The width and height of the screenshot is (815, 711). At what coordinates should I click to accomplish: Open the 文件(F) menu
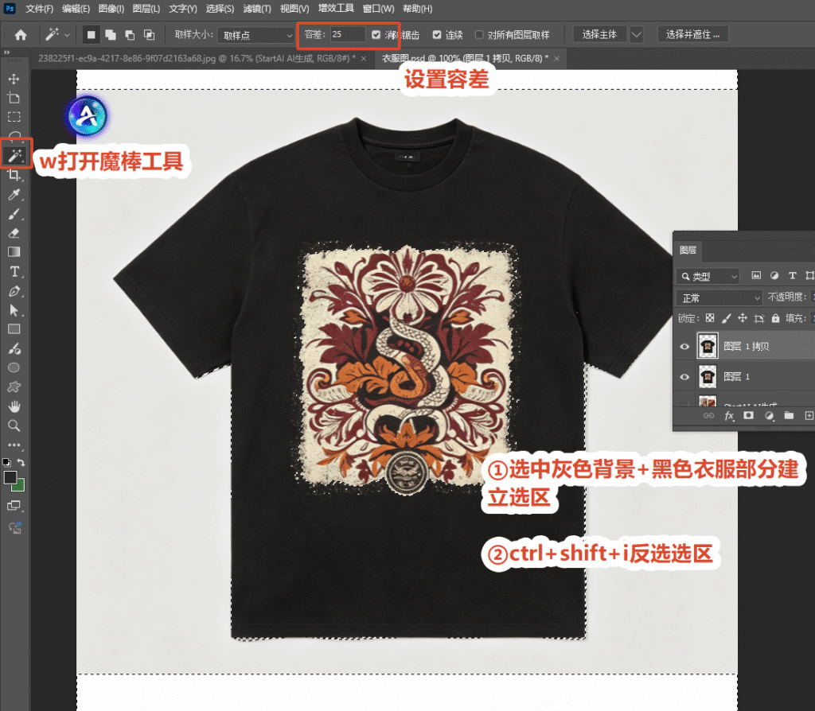pyautogui.click(x=40, y=9)
